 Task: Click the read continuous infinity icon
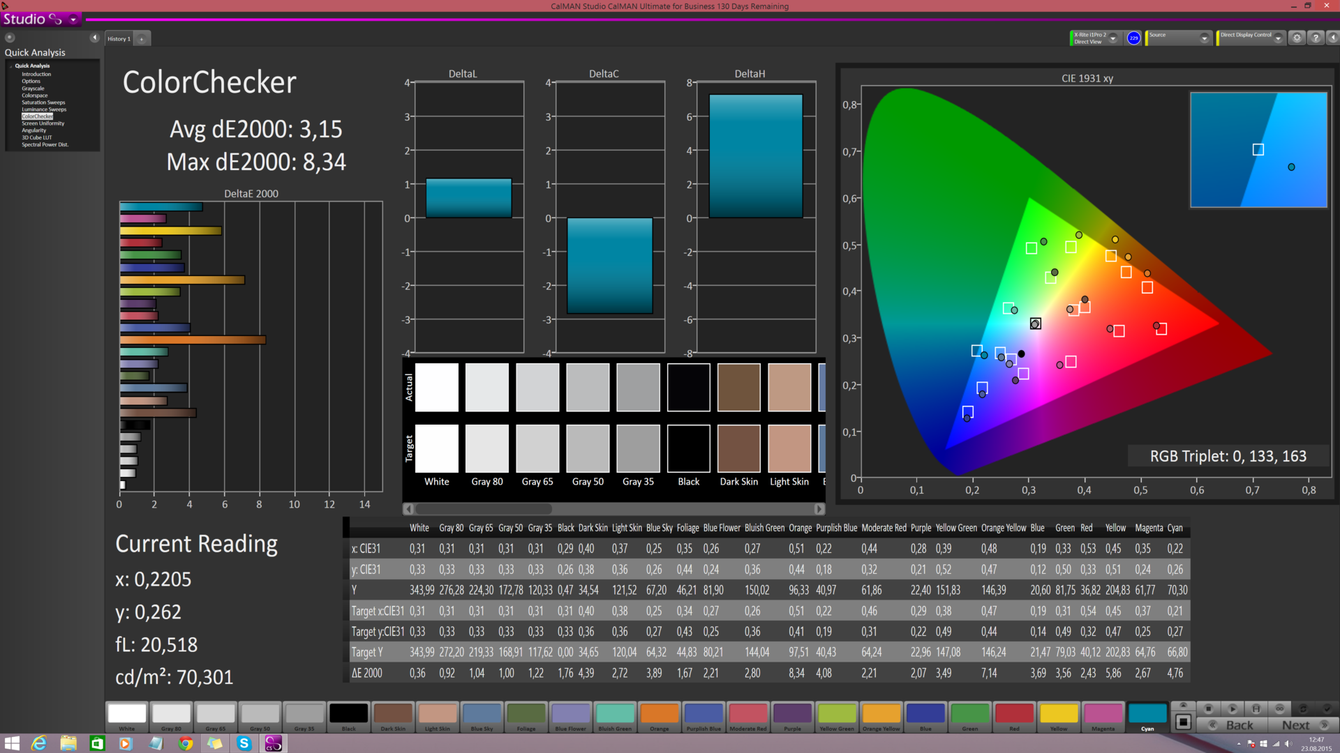1279,708
